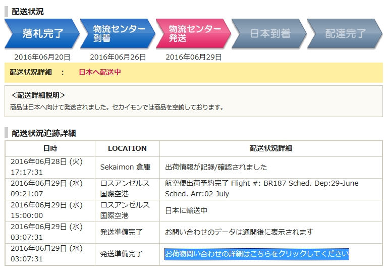This screenshot has width=389, height=275.
Task: Click the 配送状況 section heading
Action: coord(28,12)
